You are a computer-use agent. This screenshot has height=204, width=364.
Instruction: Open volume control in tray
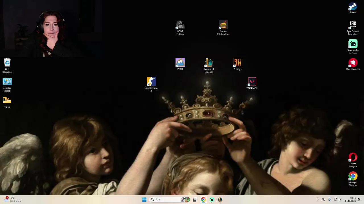coord(340,199)
